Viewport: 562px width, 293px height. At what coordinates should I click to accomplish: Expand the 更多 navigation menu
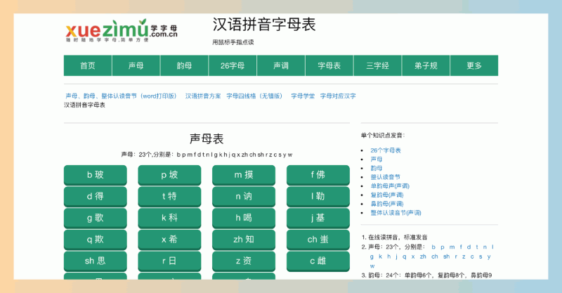(x=474, y=65)
